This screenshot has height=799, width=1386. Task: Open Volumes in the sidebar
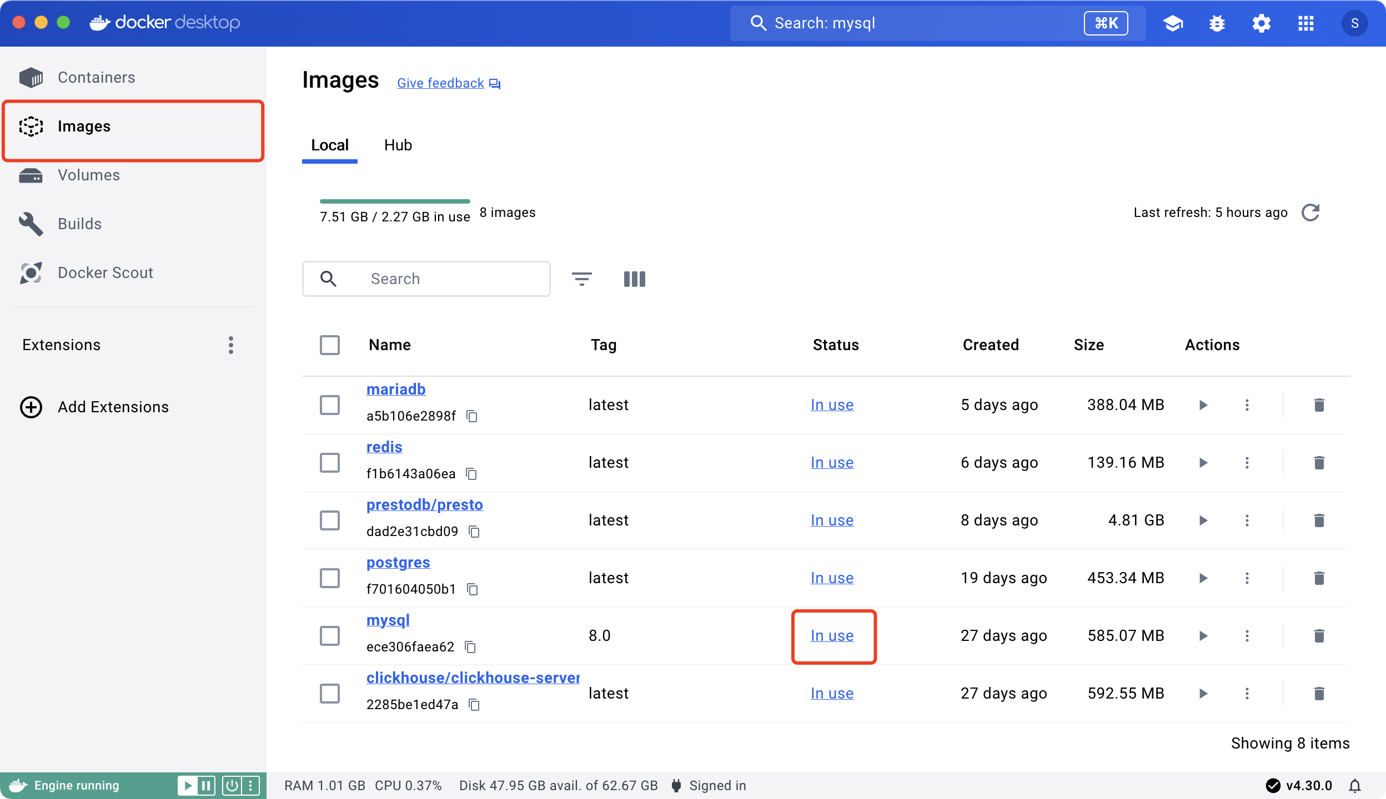[x=133, y=175]
